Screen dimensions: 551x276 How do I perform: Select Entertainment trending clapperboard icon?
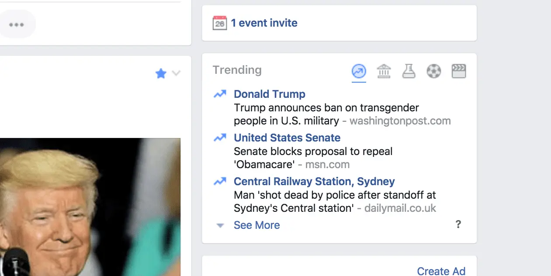click(x=458, y=71)
